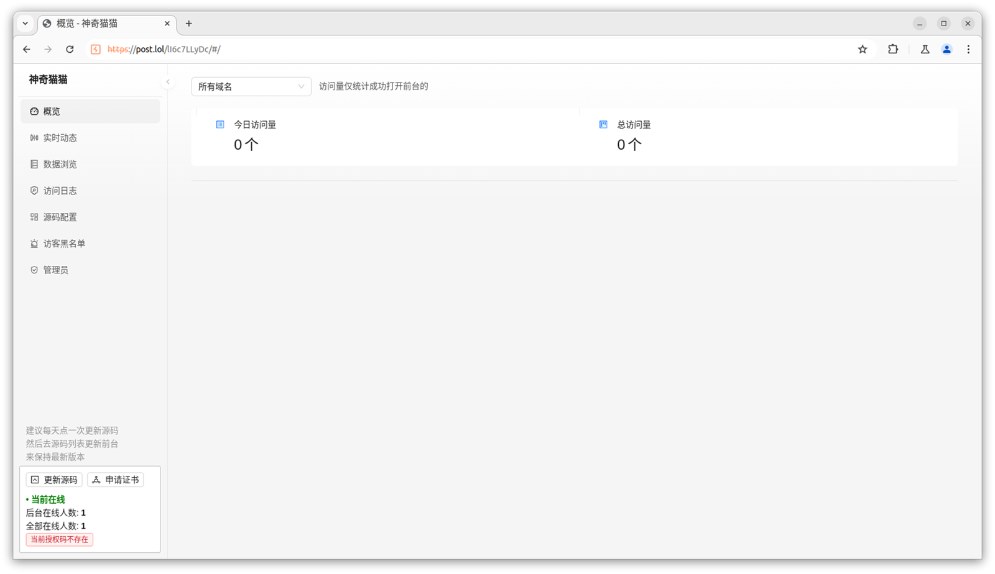The height and width of the screenshot is (574, 995).
Task: Open a new browser tab
Action: [x=189, y=24]
